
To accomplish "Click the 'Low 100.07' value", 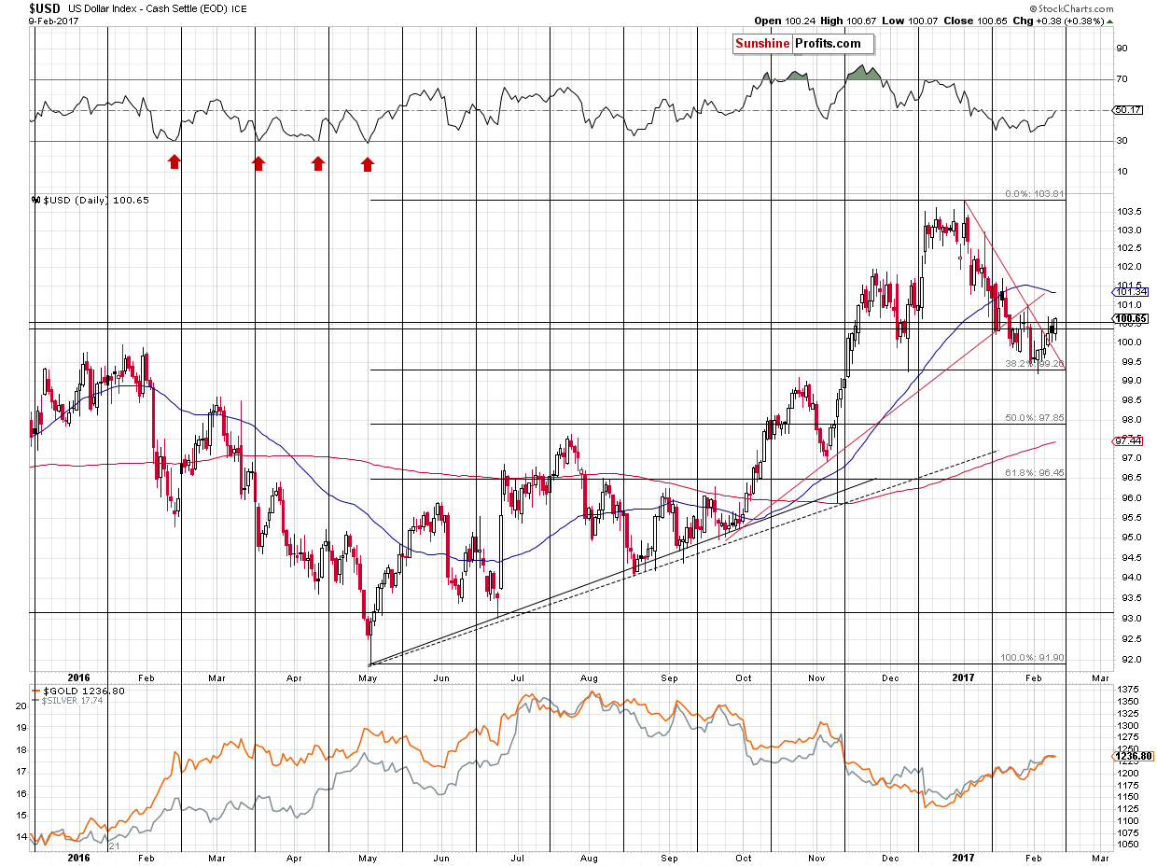I will 912,21.
